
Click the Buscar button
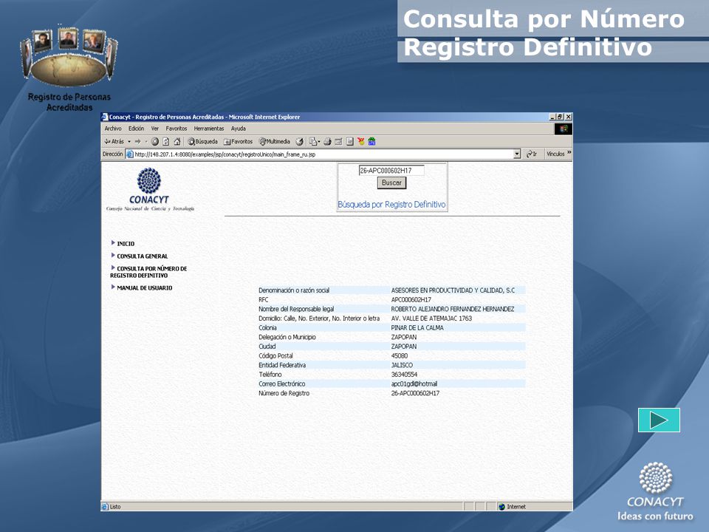391,183
